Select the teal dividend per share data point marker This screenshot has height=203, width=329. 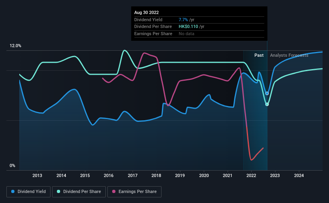pyautogui.click(x=267, y=104)
